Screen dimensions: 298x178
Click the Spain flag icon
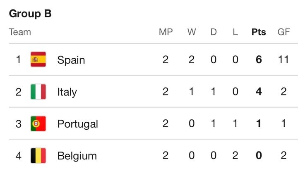tap(38, 59)
